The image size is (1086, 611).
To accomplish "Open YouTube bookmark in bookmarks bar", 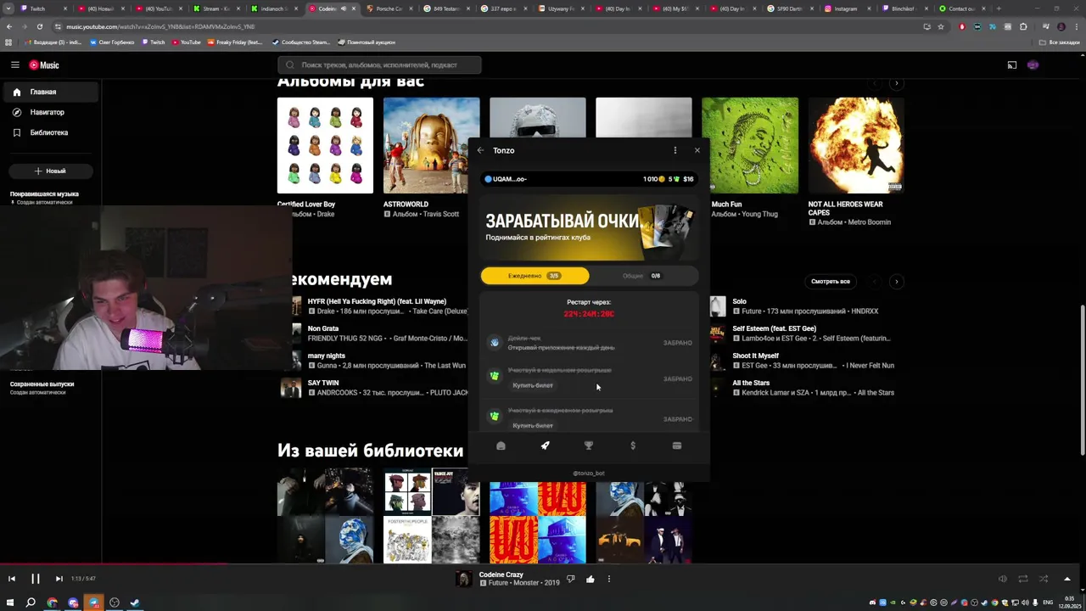I will point(186,42).
